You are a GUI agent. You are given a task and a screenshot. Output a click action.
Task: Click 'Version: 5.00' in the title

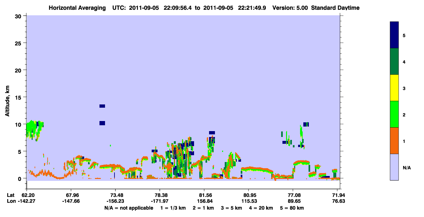(x=290, y=8)
